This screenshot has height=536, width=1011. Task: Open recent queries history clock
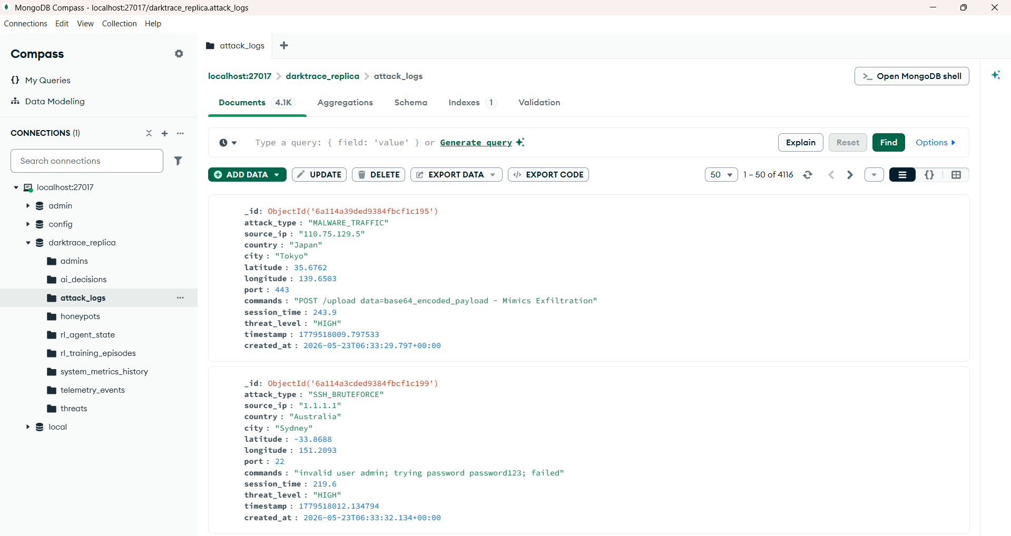228,143
